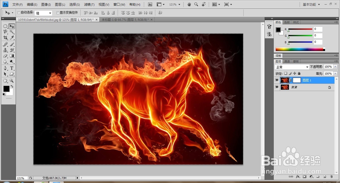Click the foreground color swatch in Color panel
Screen dimensions: 340x183
point(278,30)
